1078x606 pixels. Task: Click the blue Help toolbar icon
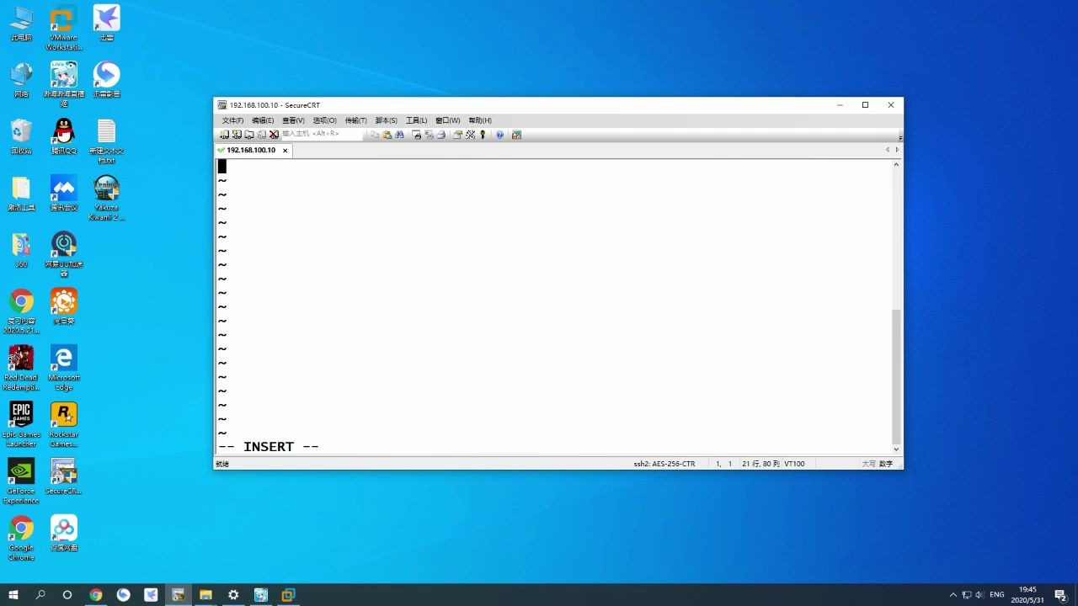point(499,135)
